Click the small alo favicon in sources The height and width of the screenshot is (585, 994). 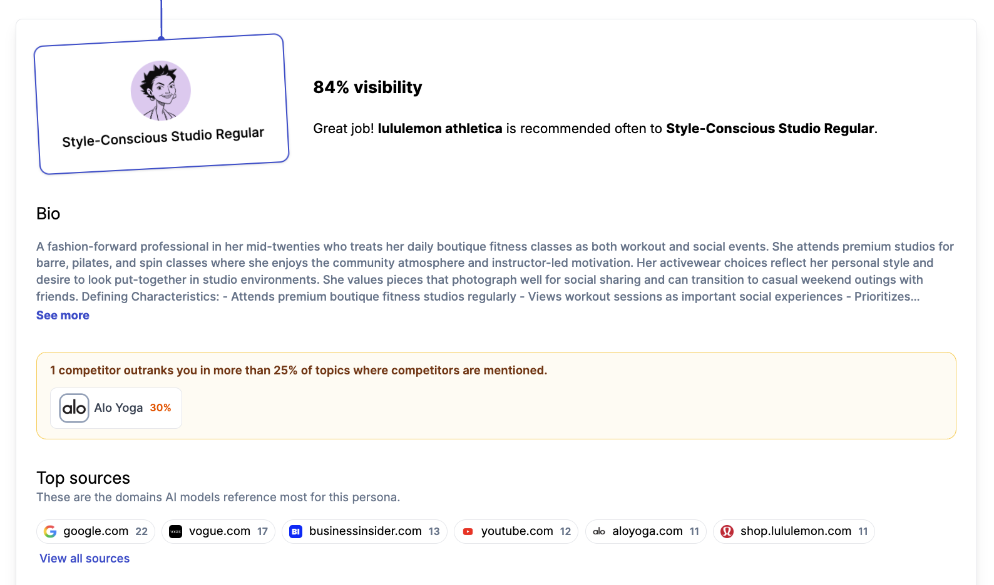[x=599, y=532]
